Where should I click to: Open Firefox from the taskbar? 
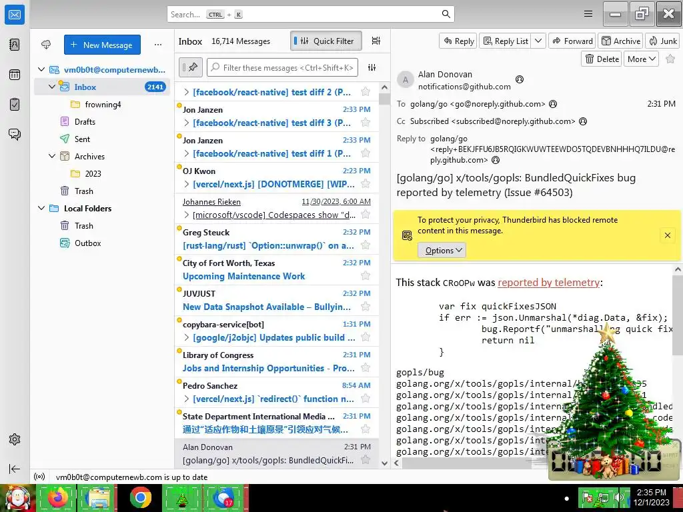(x=57, y=497)
